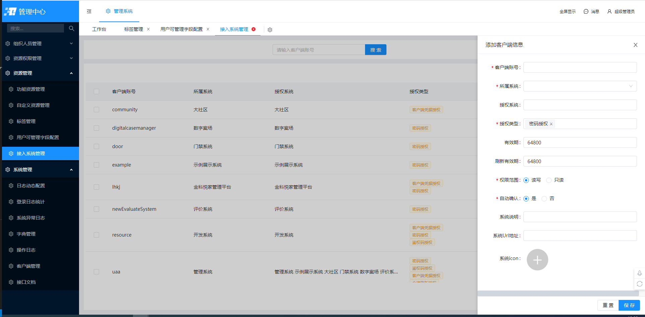Open 接入系统管理 in sidebar
Screen dimensions: 645x317
(41, 153)
